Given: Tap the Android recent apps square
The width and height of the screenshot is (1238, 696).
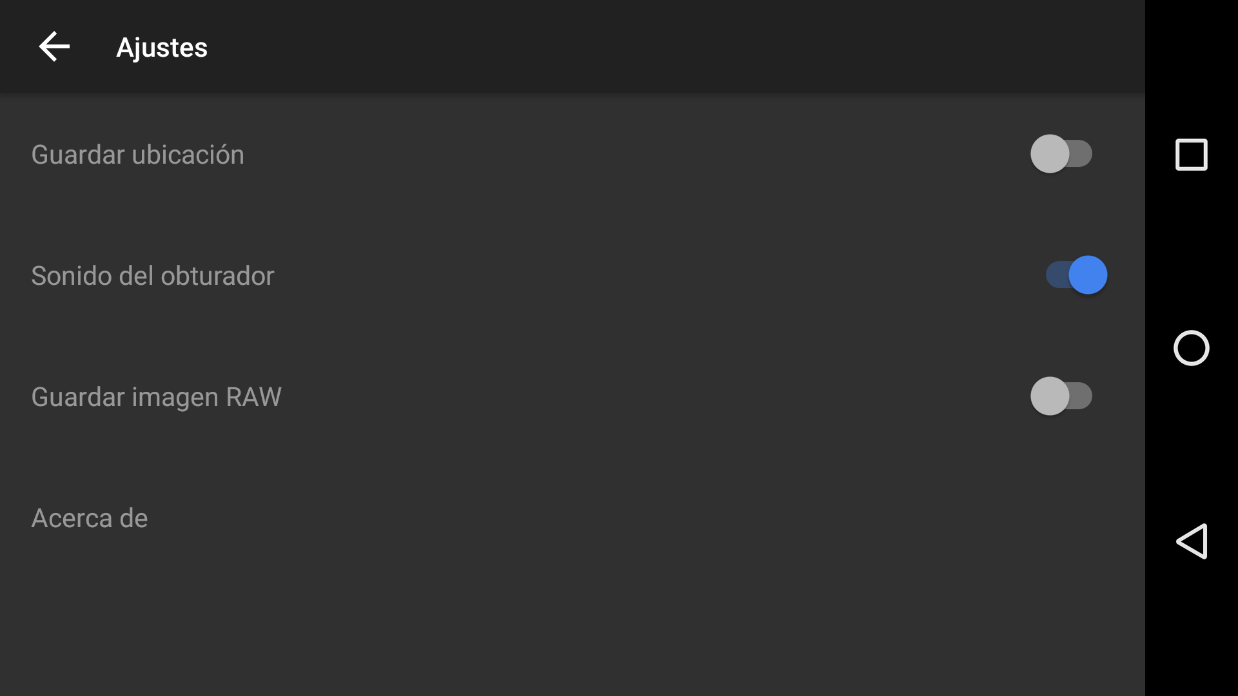Looking at the screenshot, I should coord(1191,155).
